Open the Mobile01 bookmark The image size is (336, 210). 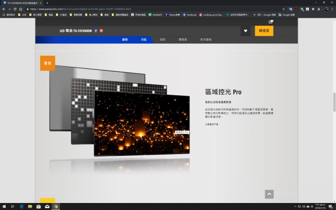(155, 15)
